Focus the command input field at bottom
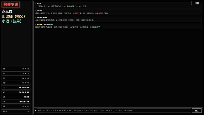Viewport: 204px width, 115px height. tap(114, 111)
